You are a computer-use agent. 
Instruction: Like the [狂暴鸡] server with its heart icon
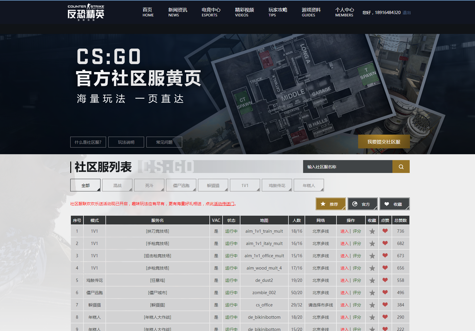[385, 280]
